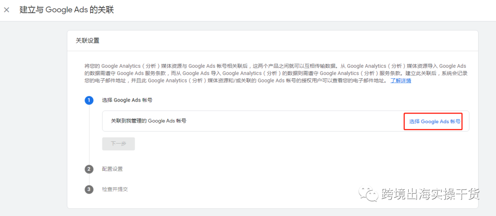Select step 3 circle icon
This screenshot has width=496, height=216.
pyautogui.click(x=89, y=189)
